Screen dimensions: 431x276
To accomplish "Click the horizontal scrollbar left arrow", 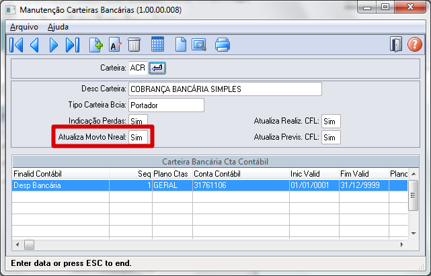I will tap(17, 244).
